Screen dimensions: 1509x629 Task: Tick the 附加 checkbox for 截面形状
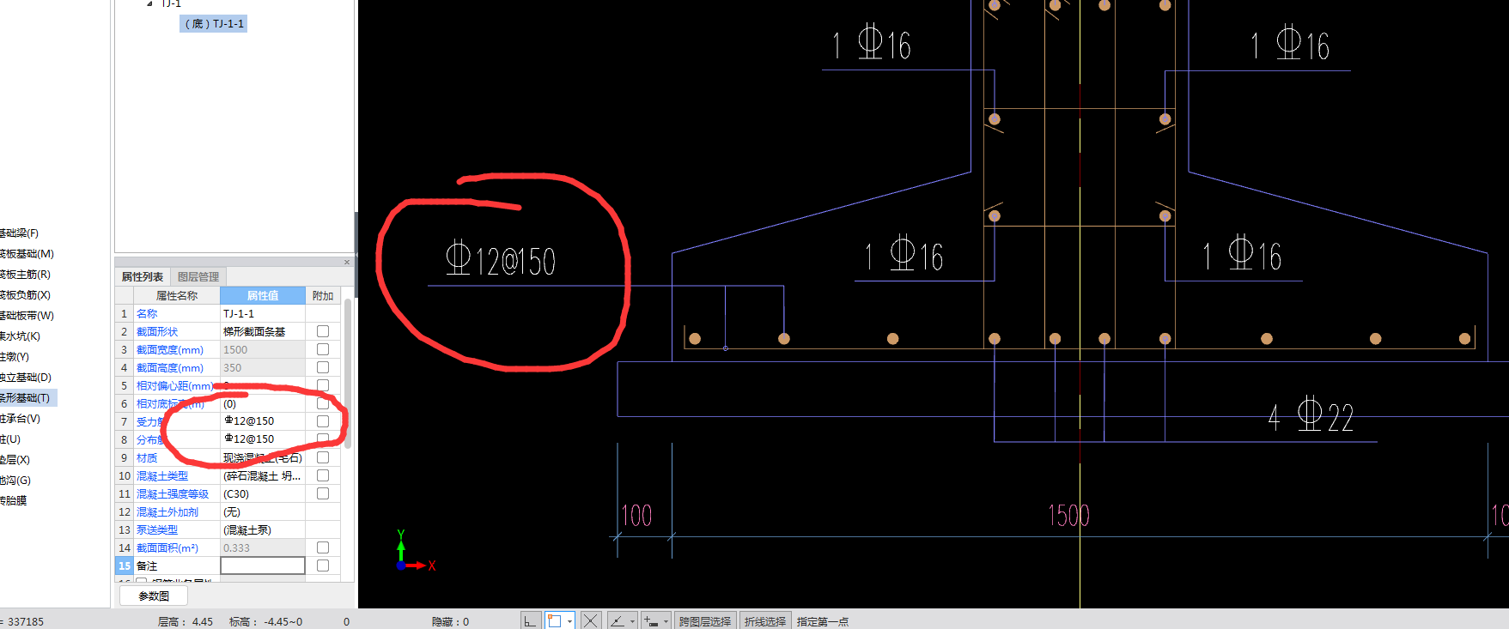coord(323,331)
